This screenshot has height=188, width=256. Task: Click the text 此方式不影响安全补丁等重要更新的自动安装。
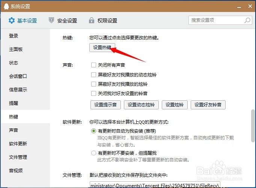(x=143, y=160)
